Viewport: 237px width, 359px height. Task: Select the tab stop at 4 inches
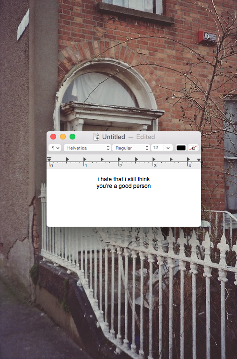click(188, 159)
